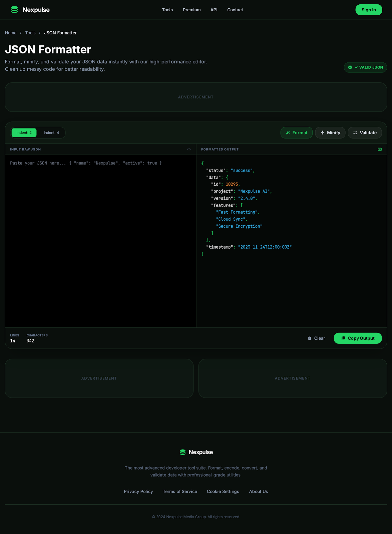The image size is (392, 534).
Task: Click the 14 lines count
Action: coord(13,341)
